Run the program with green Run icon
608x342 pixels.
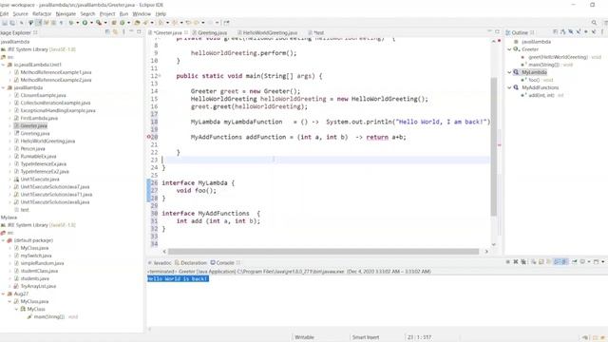click(x=85, y=23)
